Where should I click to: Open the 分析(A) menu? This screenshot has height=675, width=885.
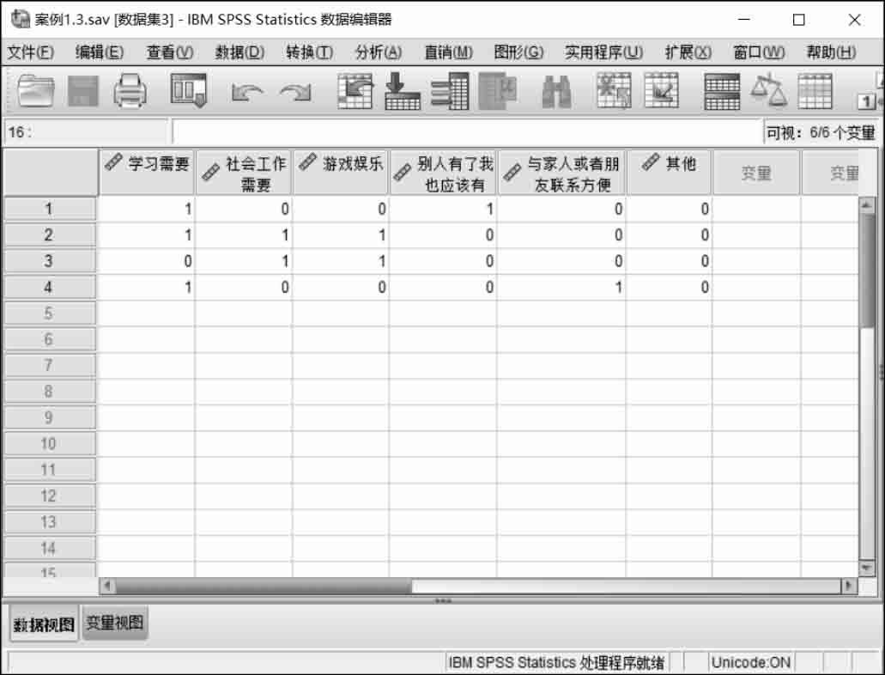[x=379, y=52]
